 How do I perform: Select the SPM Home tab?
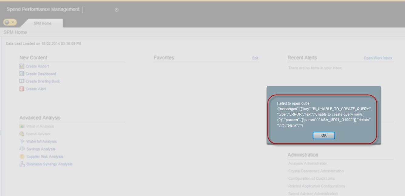42,23
